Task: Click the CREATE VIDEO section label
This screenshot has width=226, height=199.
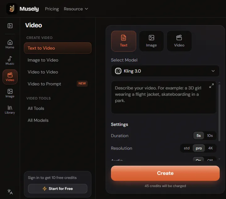Action: (39, 38)
